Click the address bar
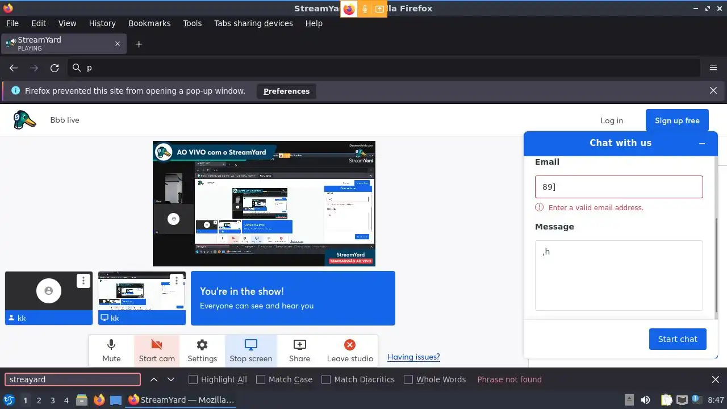Viewport: 727px width, 409px height. coord(383,68)
